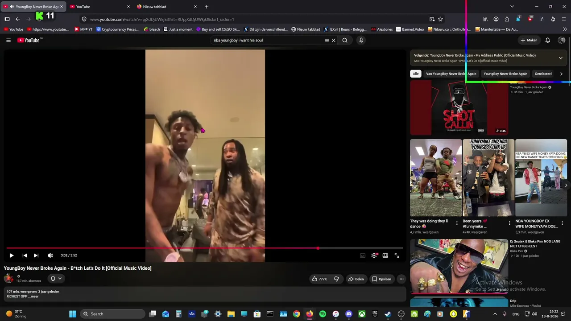This screenshot has width=571, height=321.
Task: Open Steam from the taskbar
Action: 388,314
